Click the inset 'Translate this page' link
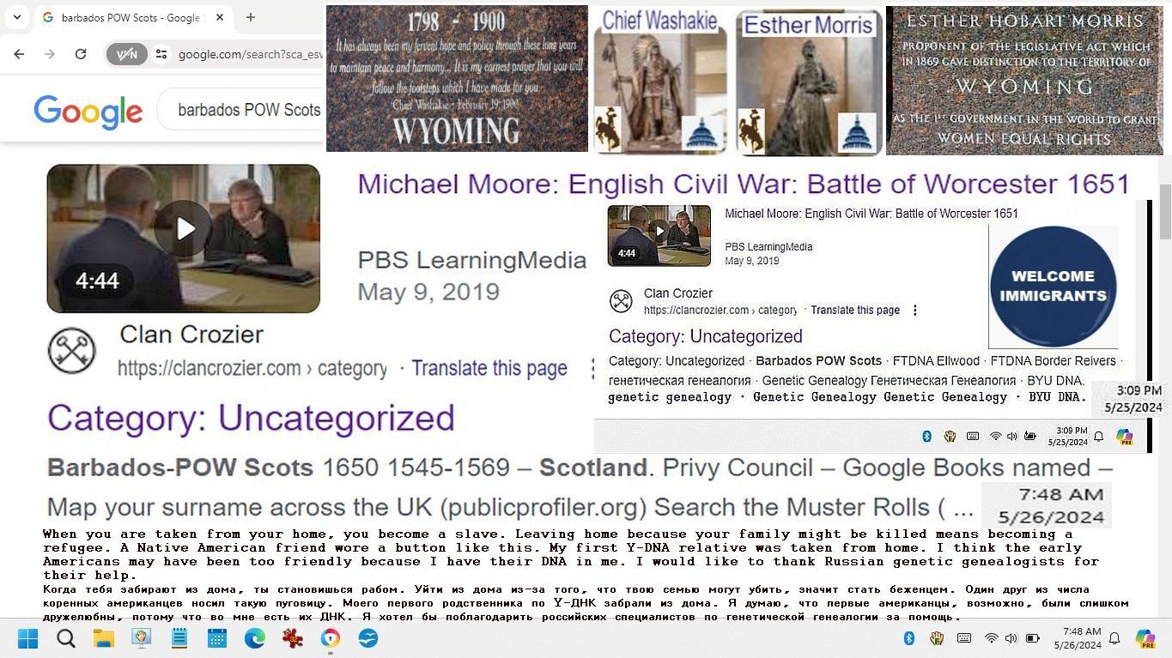This screenshot has height=658, width=1172. pyautogui.click(x=855, y=310)
